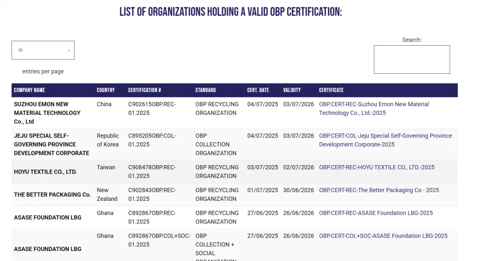Open the Suzhou Emon New Material certificate link
488x261 pixels.
(x=374, y=109)
